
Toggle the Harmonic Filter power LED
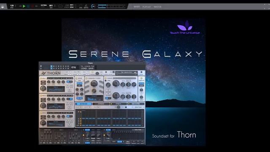(86, 78)
